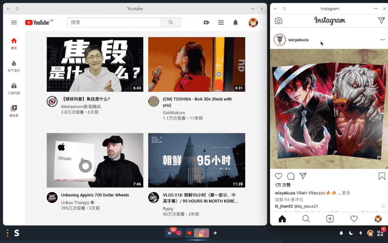This screenshot has width=388, height=243.
Task: Open Instagram profile tab
Action: tap(378, 219)
